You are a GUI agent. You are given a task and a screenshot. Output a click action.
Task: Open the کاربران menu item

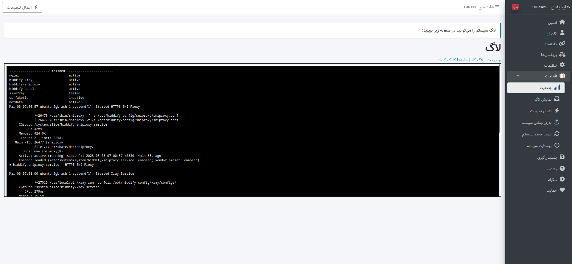pyautogui.click(x=539, y=33)
